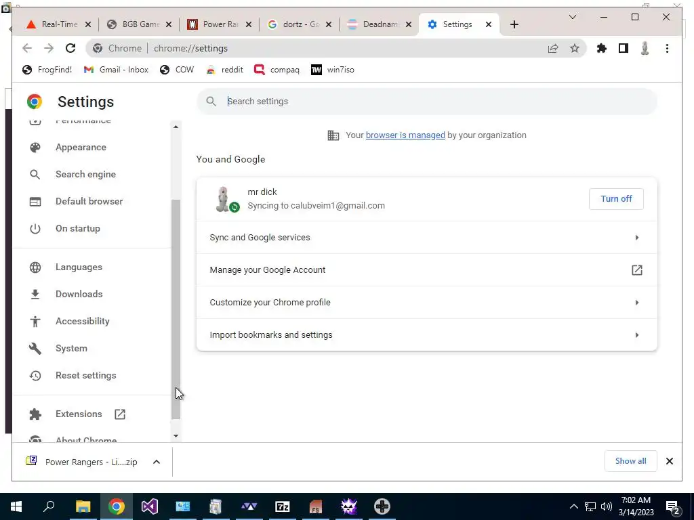Viewport: 694px width, 520px height.
Task: Go back using the back arrow
Action: (27, 48)
